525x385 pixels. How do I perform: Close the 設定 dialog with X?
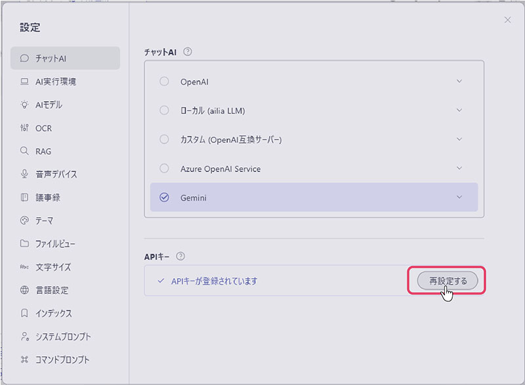pos(507,20)
